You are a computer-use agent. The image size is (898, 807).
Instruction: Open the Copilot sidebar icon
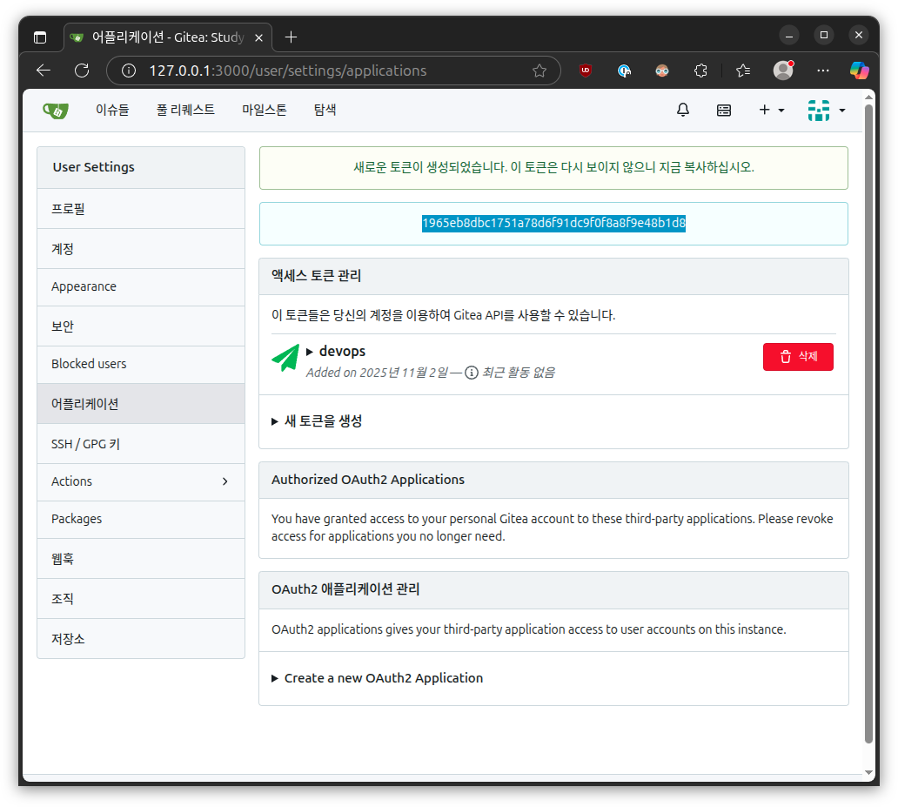859,71
